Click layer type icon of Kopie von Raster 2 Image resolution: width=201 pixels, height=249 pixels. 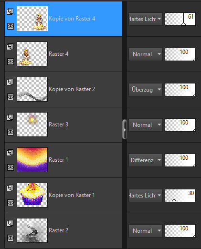(x=10, y=82)
